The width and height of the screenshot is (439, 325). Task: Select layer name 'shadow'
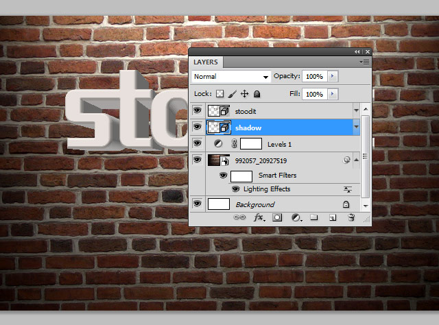(248, 128)
